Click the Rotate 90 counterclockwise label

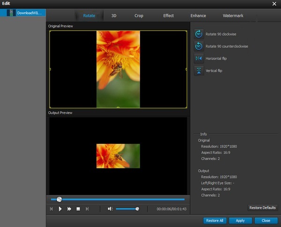[227, 46]
